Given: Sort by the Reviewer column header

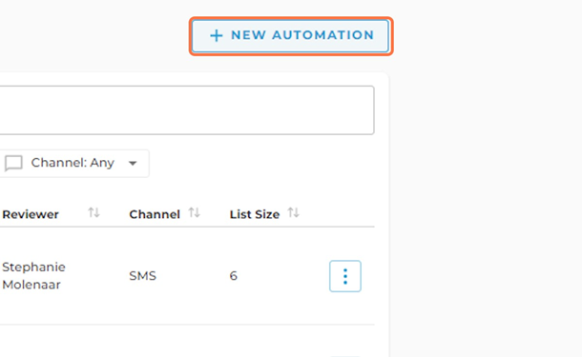Looking at the screenshot, I should pyautogui.click(x=31, y=214).
